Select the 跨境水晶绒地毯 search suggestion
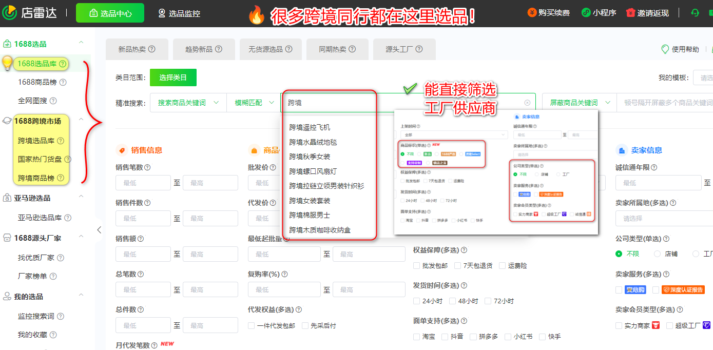 click(313, 142)
